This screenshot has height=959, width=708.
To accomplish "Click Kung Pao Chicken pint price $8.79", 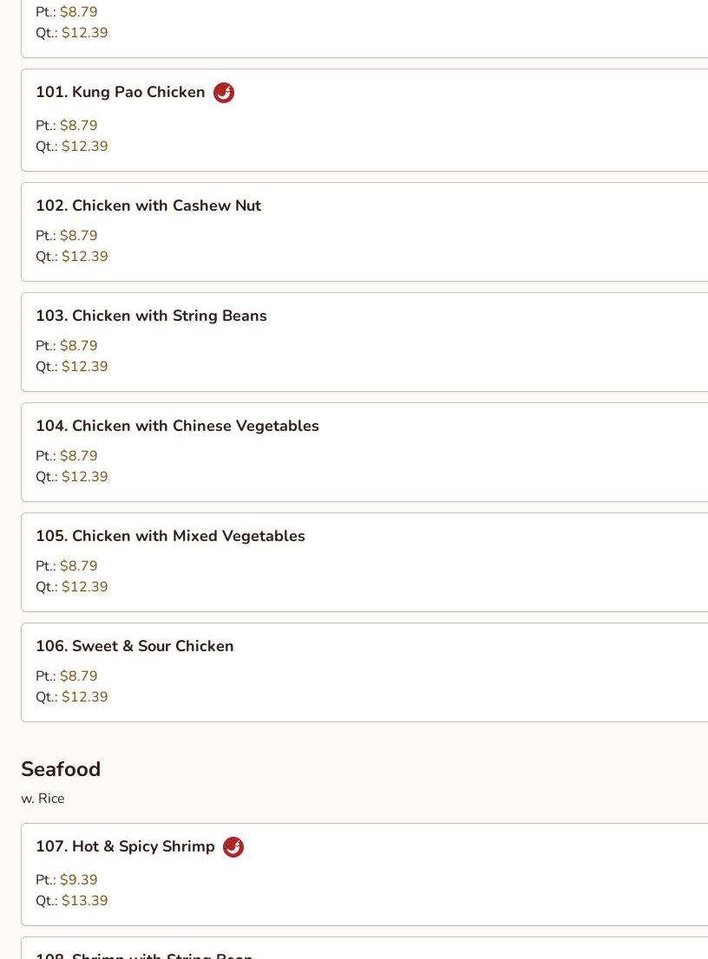I will click(78, 126).
